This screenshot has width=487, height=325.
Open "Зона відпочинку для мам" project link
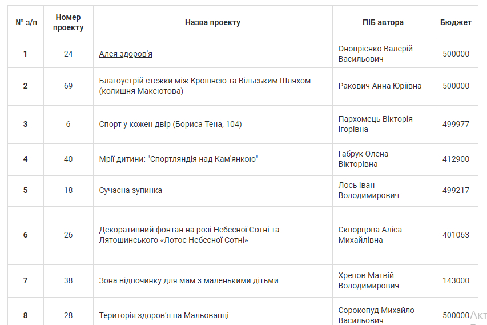click(188, 280)
